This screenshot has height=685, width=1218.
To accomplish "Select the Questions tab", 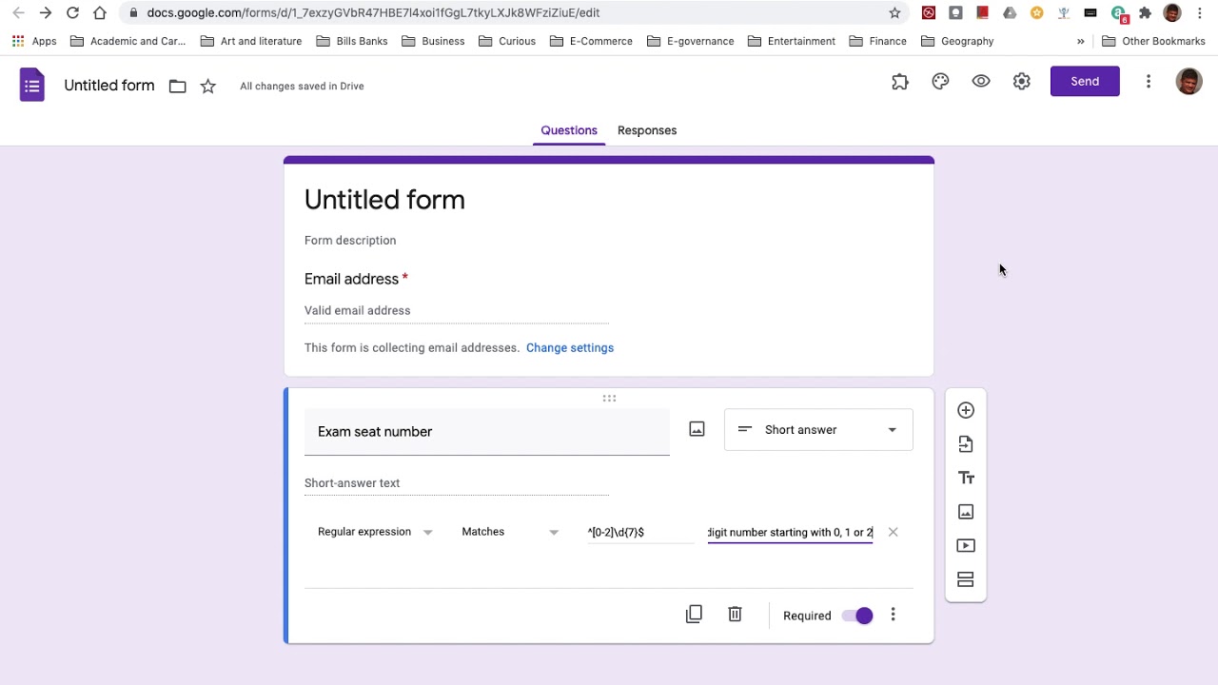I will (569, 130).
